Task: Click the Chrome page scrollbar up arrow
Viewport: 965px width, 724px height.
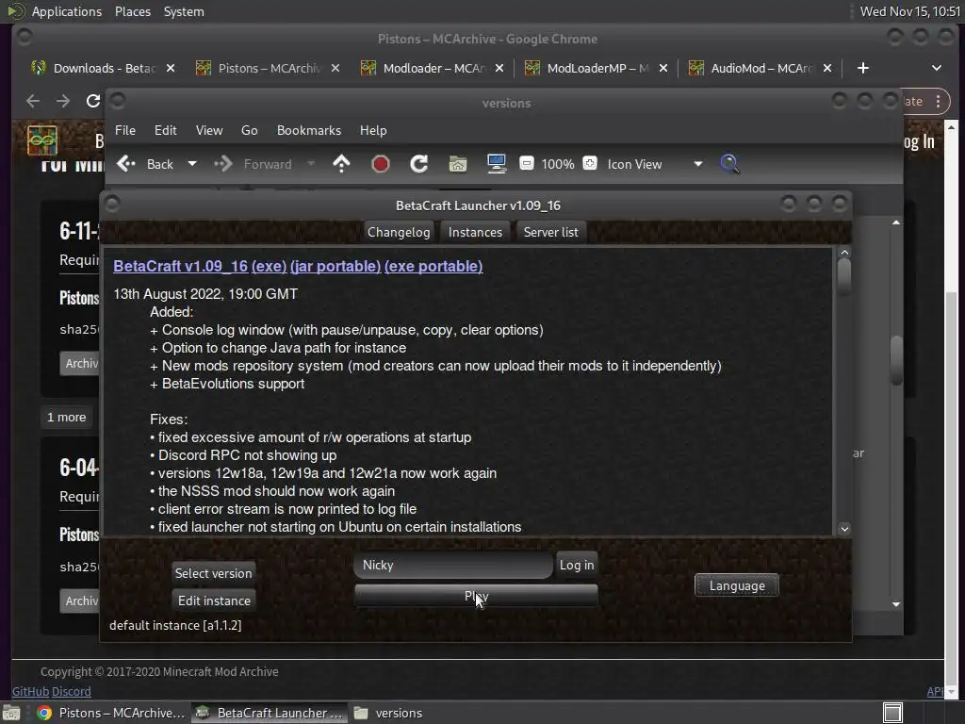Action: pyautogui.click(x=952, y=128)
